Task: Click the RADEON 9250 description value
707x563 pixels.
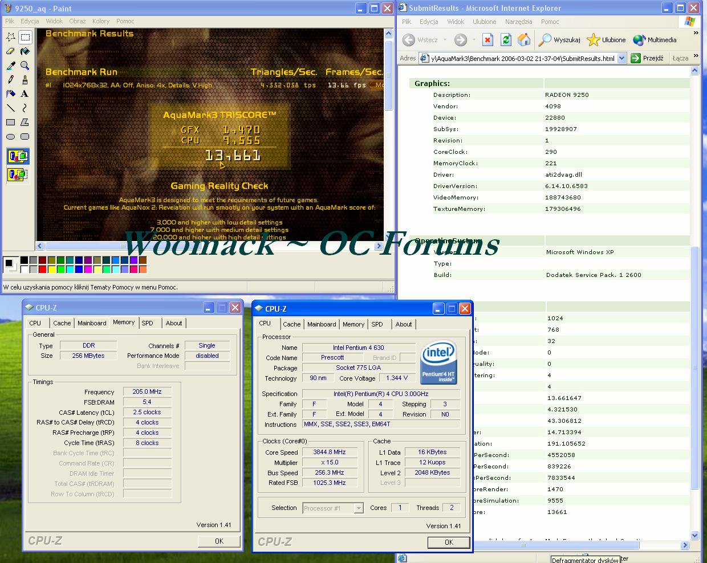Action: [x=567, y=95]
